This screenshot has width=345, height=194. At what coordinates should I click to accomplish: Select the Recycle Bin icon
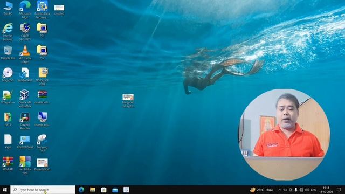tap(8, 52)
